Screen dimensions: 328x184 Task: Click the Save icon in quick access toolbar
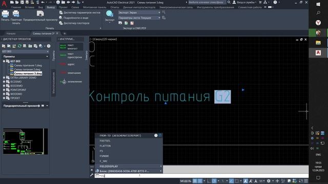22,2
